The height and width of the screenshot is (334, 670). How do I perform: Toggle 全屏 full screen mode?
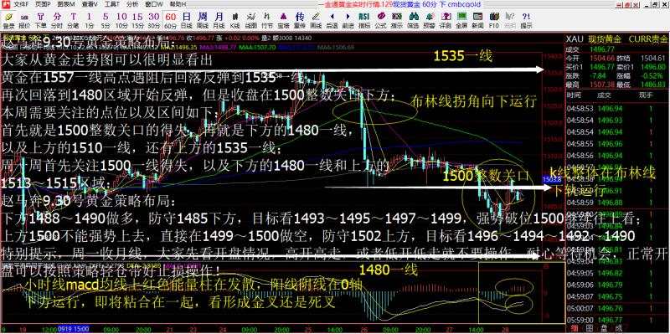(461, 20)
